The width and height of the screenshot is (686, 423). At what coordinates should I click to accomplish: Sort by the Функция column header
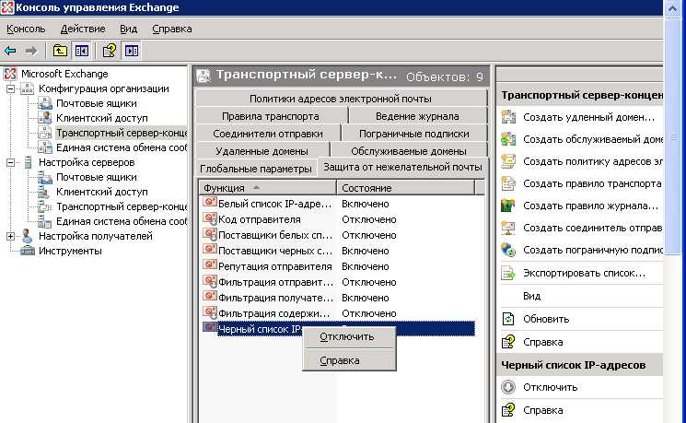coord(267,187)
